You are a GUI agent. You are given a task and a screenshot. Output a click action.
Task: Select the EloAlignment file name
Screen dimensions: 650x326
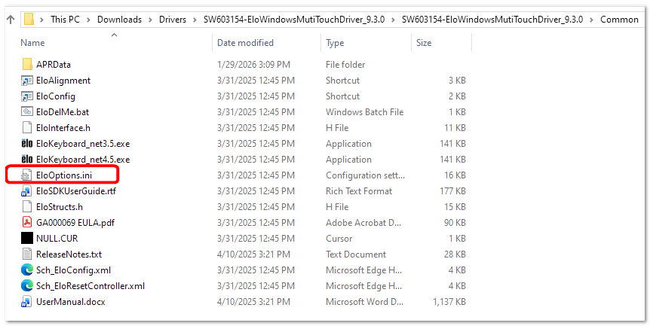tap(63, 81)
